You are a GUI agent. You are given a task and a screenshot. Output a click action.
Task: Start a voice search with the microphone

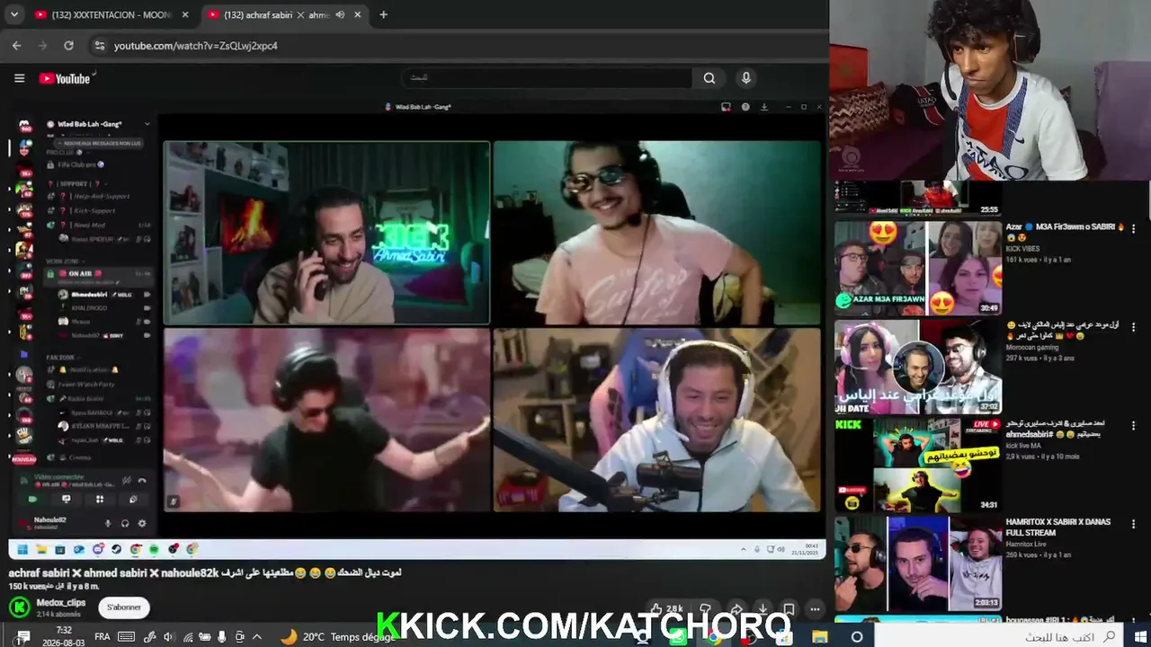tap(745, 78)
